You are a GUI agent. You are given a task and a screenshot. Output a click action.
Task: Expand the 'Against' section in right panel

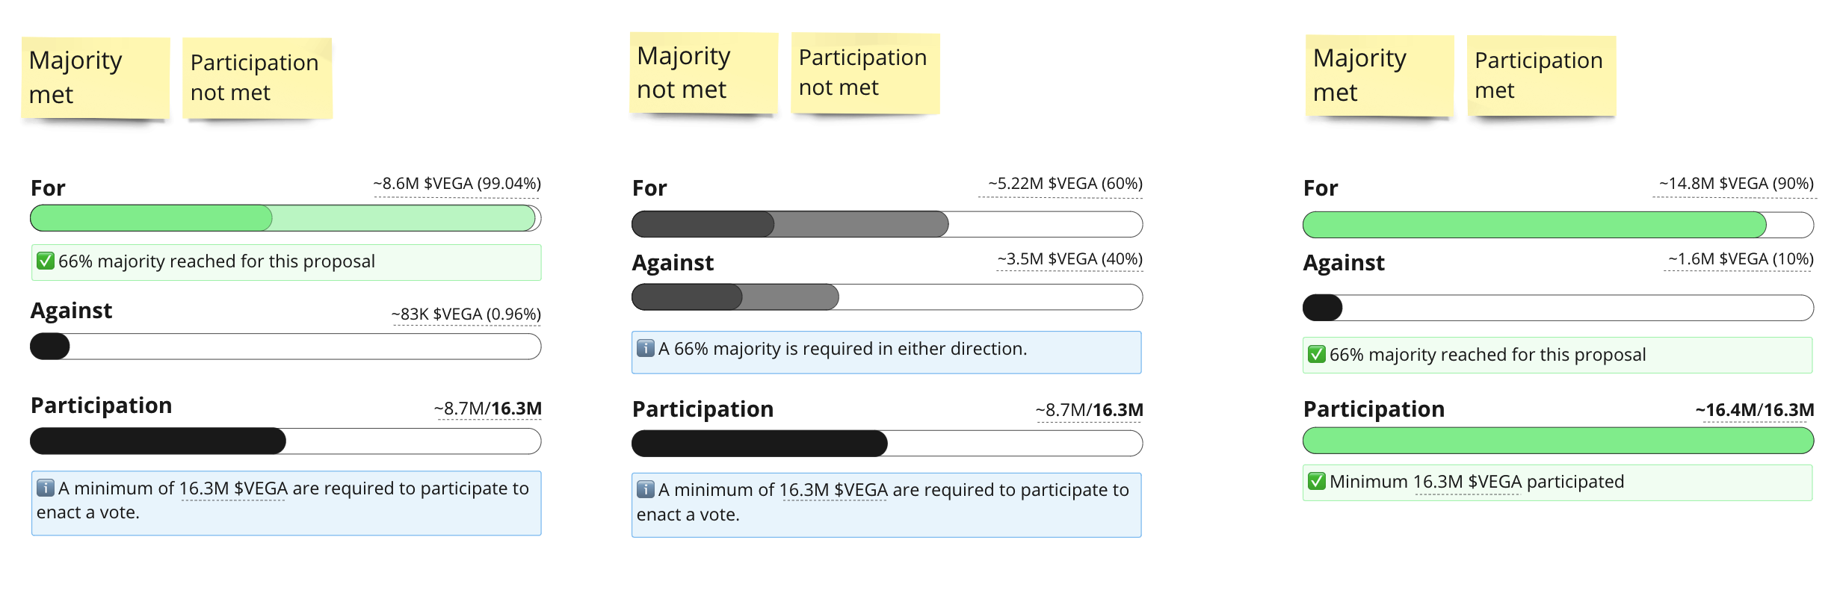pos(1344,263)
